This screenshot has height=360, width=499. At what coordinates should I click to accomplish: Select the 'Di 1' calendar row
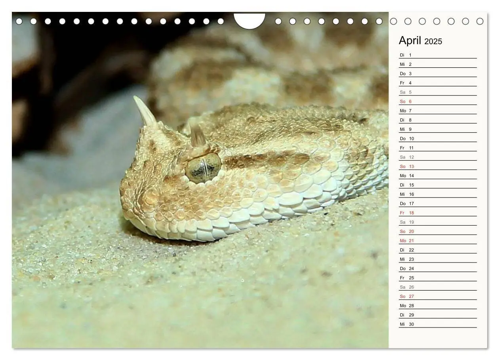tap(438, 55)
